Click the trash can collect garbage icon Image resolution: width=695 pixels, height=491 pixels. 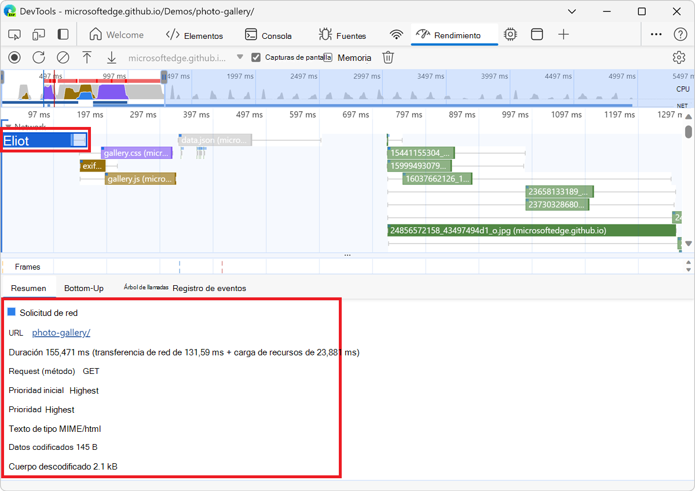(x=388, y=57)
